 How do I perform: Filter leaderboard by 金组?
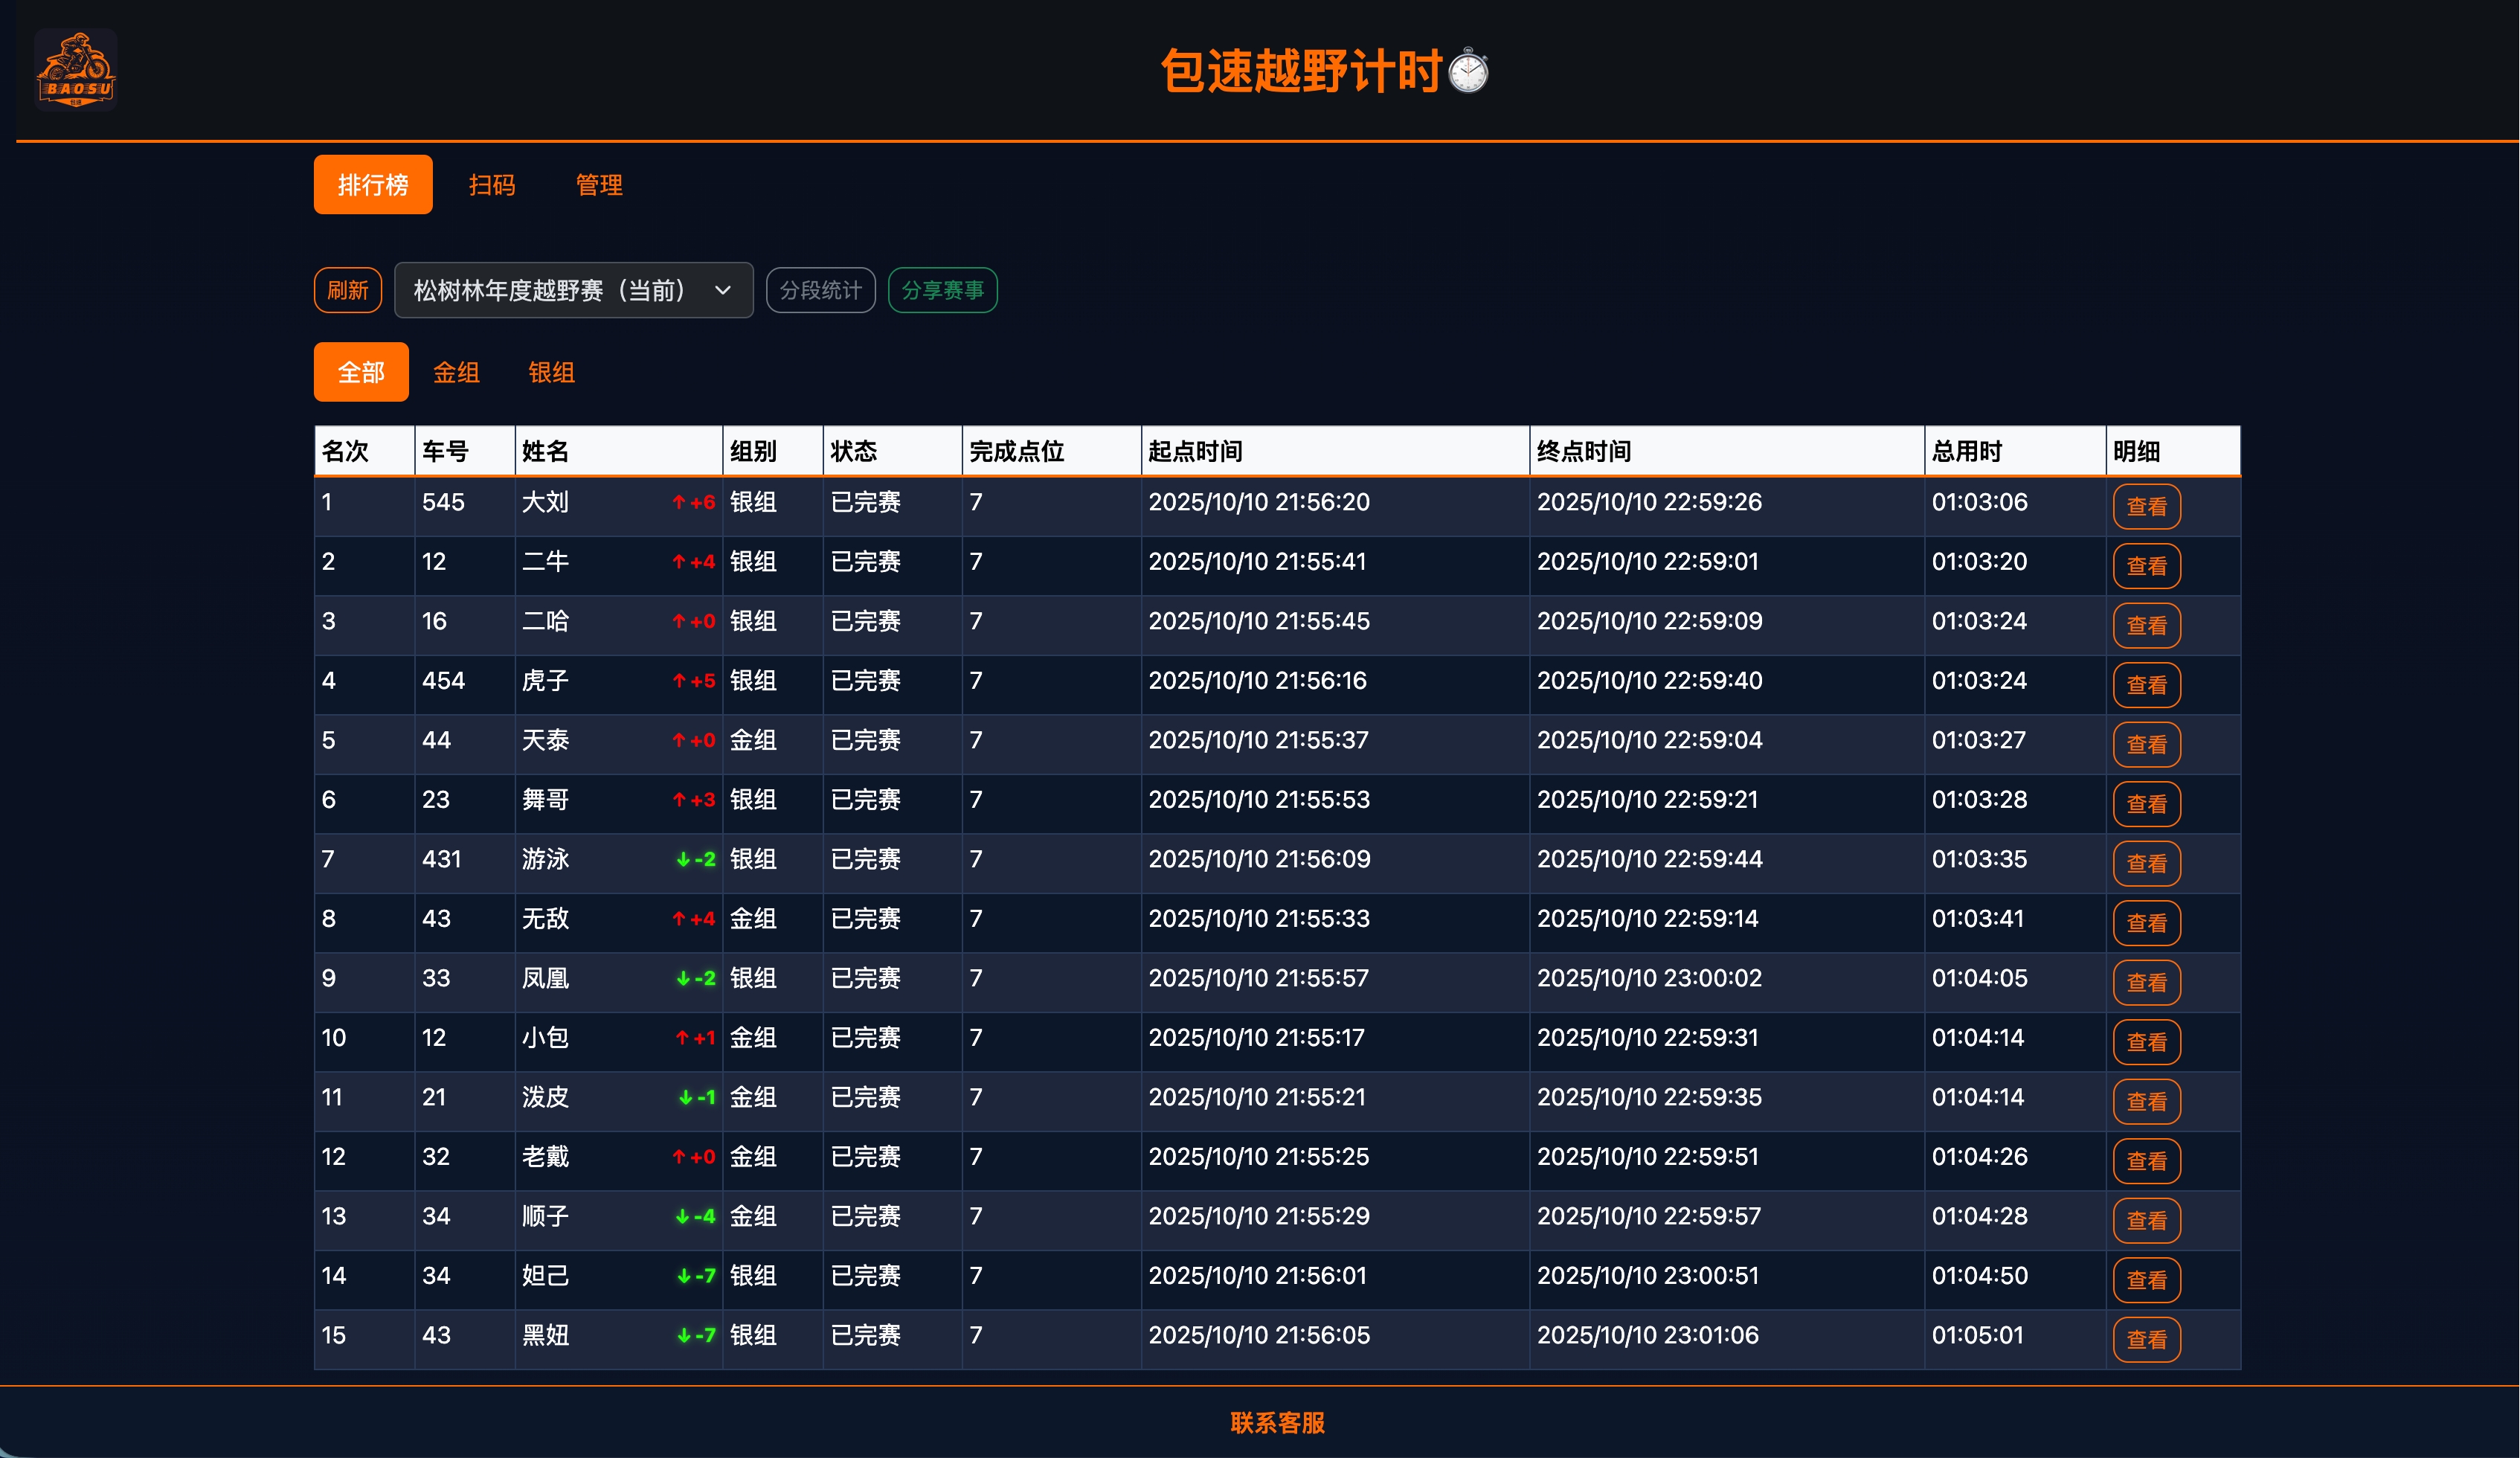[456, 373]
